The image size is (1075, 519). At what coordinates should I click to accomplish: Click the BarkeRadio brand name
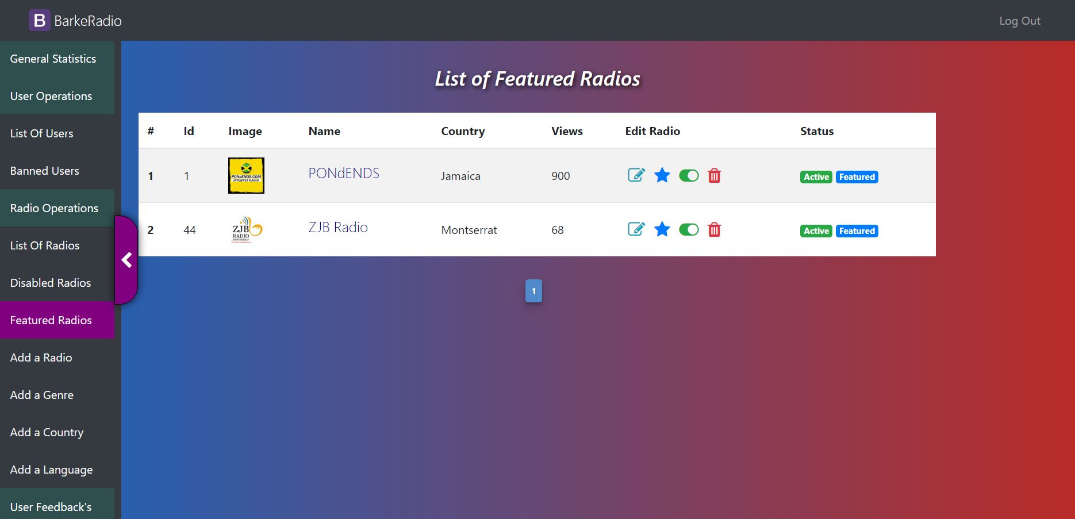click(88, 21)
